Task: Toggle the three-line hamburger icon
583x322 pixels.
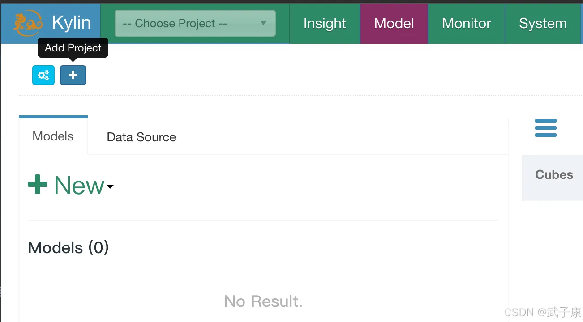Action: click(x=545, y=128)
